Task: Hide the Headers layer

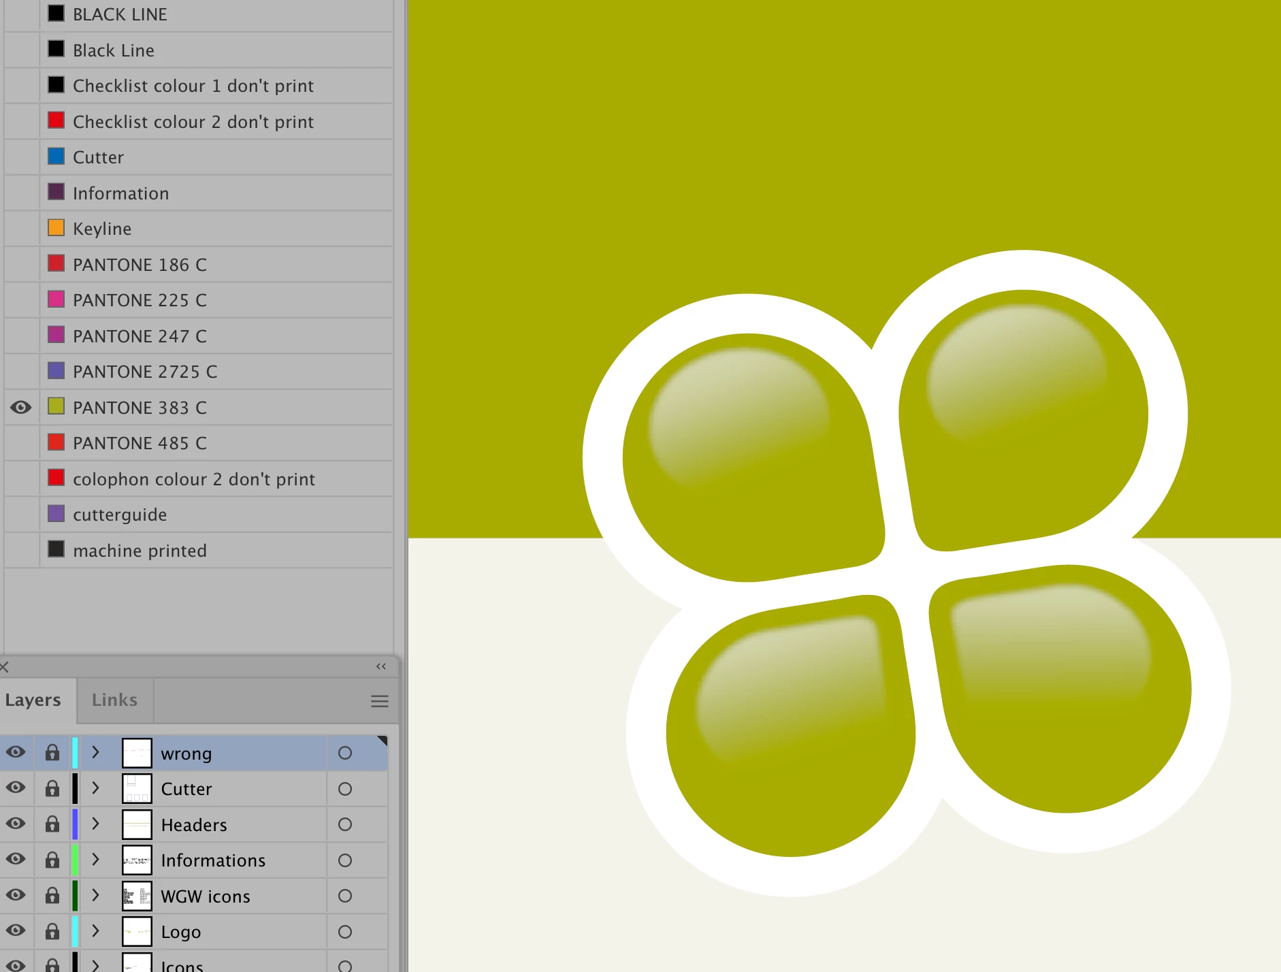Action: tap(16, 824)
